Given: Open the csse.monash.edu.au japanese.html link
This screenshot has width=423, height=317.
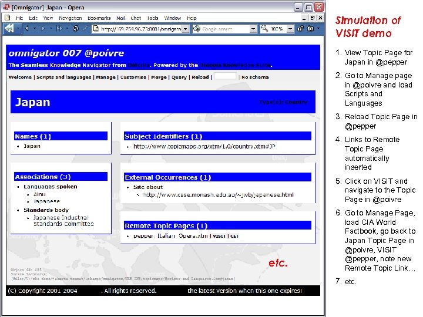Looking at the screenshot, I should click(x=218, y=195).
